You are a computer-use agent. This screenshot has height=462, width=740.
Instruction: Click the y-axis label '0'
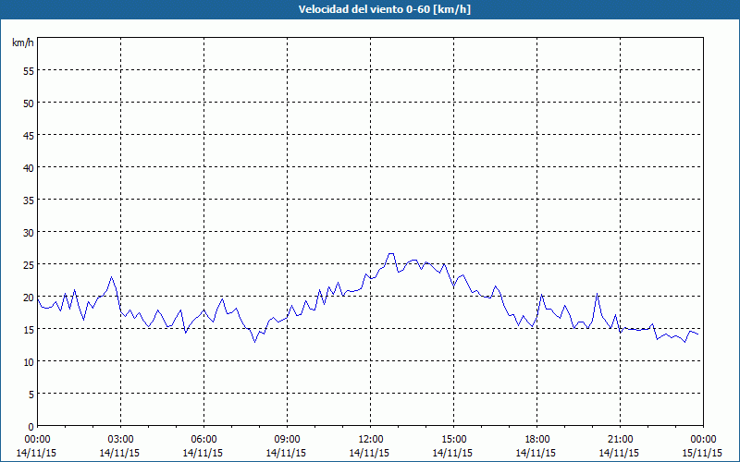(31, 427)
